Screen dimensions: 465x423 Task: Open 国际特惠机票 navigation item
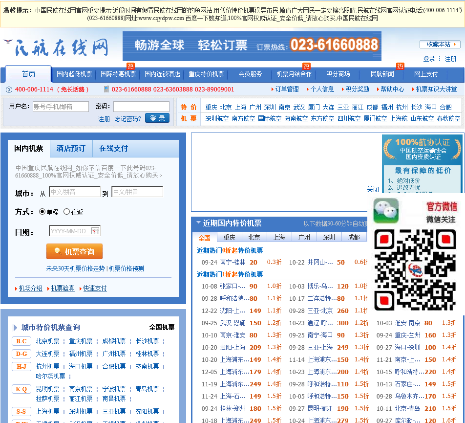click(x=118, y=74)
